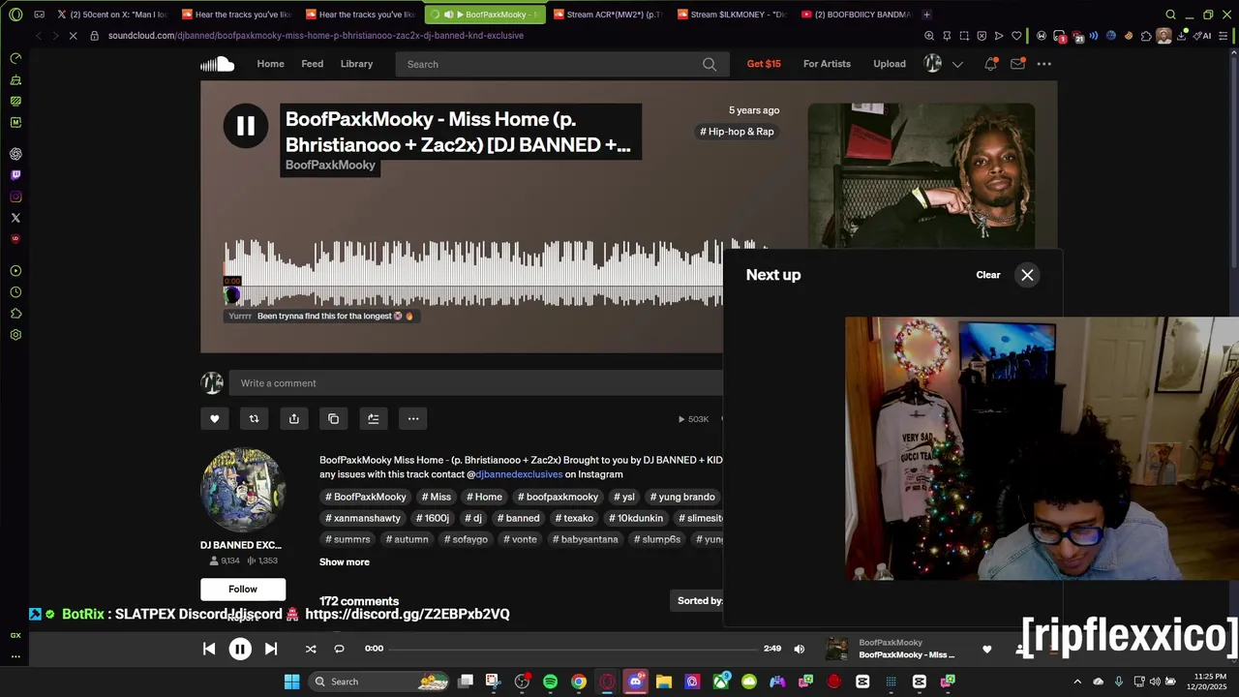Viewport: 1239px width, 697px height.
Task: Click the browser address bar URL
Action: (x=316, y=36)
